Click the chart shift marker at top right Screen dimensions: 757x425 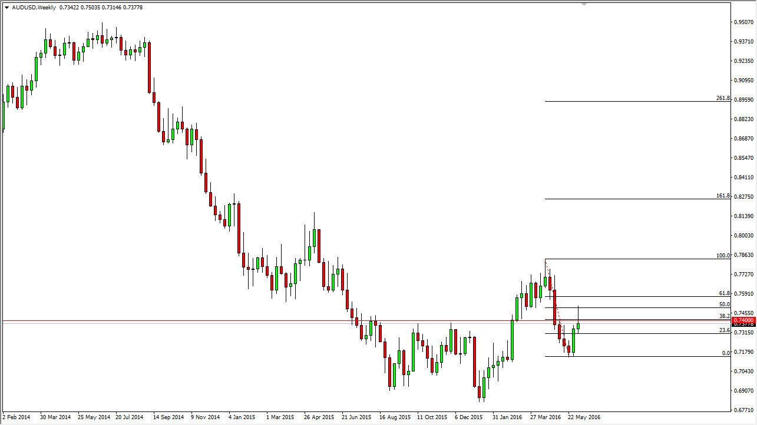point(584,5)
